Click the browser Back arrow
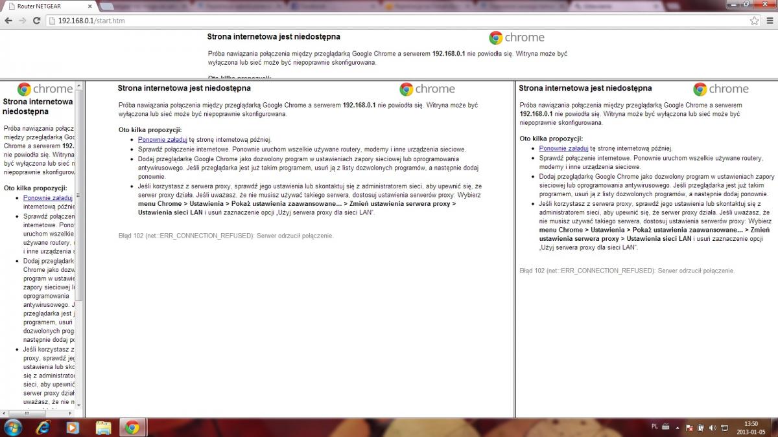Viewport: 778px width, 437px height. click(x=8, y=21)
